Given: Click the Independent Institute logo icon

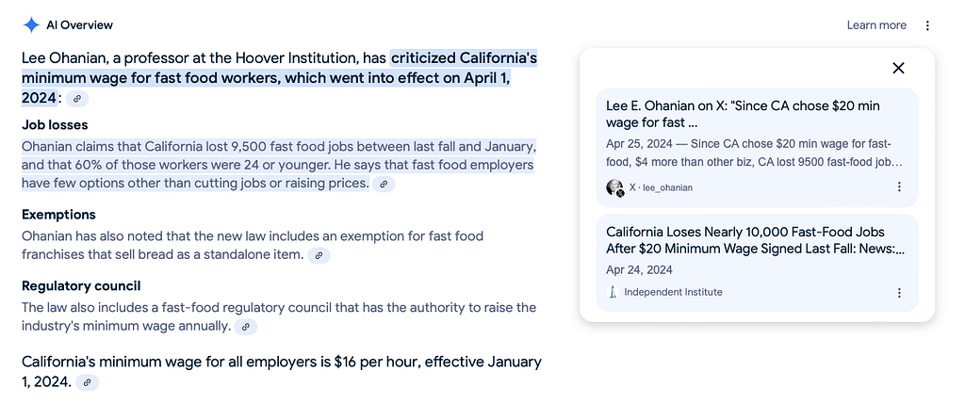Looking at the screenshot, I should coord(613,292).
